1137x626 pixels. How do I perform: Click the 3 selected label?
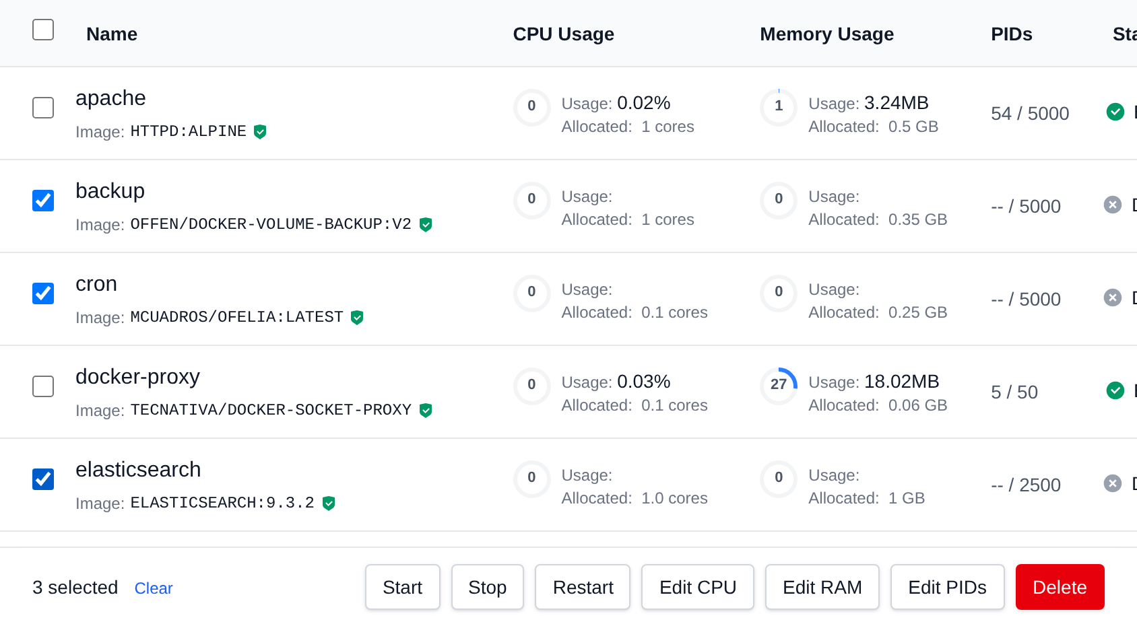[75, 588]
